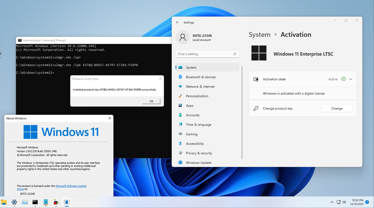Click the Privacy & security shield icon
The width and height of the screenshot is (374, 208).
180,153
